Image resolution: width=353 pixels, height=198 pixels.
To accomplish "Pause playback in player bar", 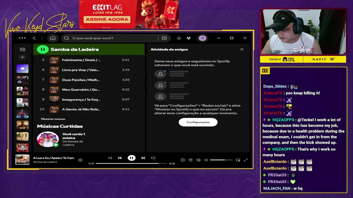I will pyautogui.click(x=132, y=158).
